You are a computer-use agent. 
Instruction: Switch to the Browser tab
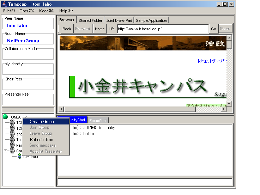(x=67, y=20)
